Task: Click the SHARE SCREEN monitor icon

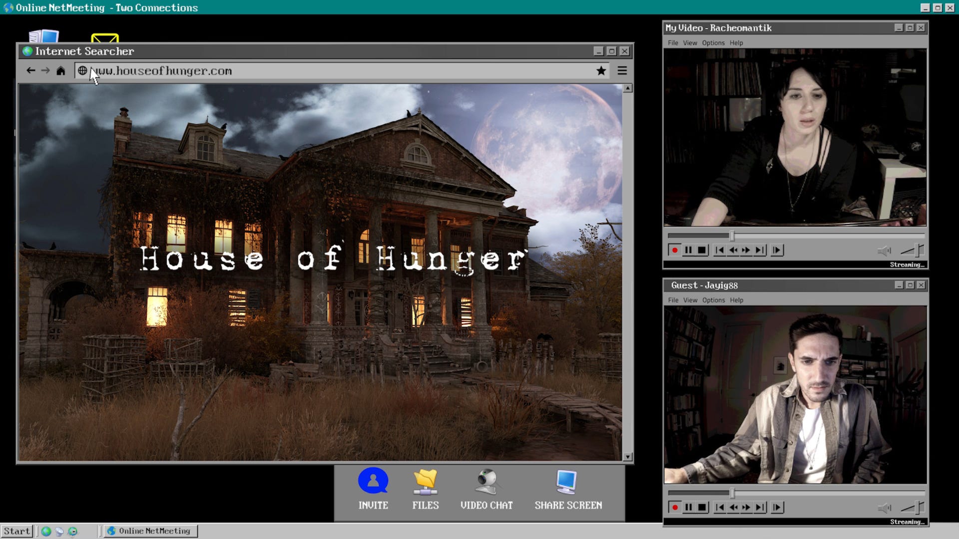Action: tap(566, 481)
